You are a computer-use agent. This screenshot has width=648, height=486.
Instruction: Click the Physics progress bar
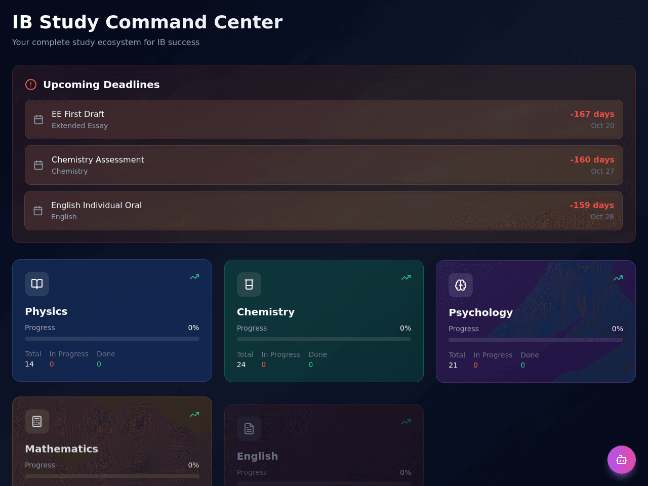[x=112, y=339]
